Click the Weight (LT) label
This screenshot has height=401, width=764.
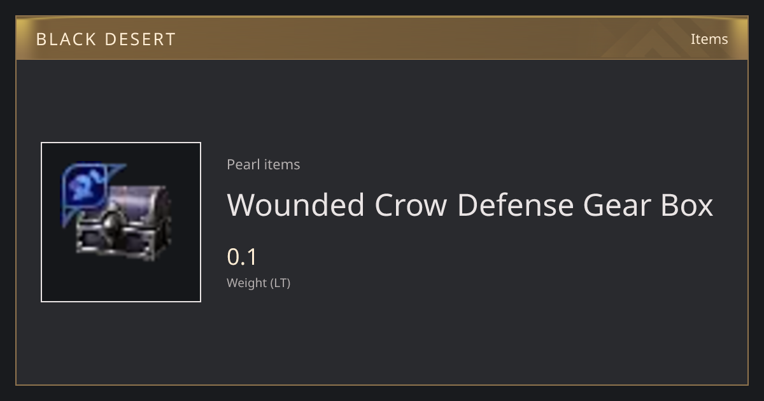pyautogui.click(x=258, y=283)
